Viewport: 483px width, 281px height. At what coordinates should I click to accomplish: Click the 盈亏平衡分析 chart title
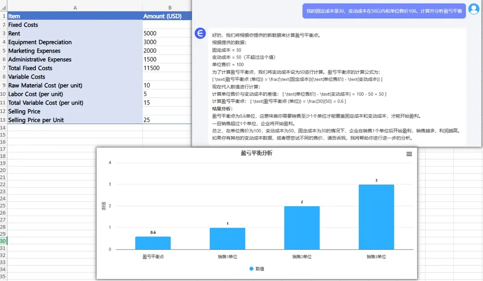[x=256, y=153]
